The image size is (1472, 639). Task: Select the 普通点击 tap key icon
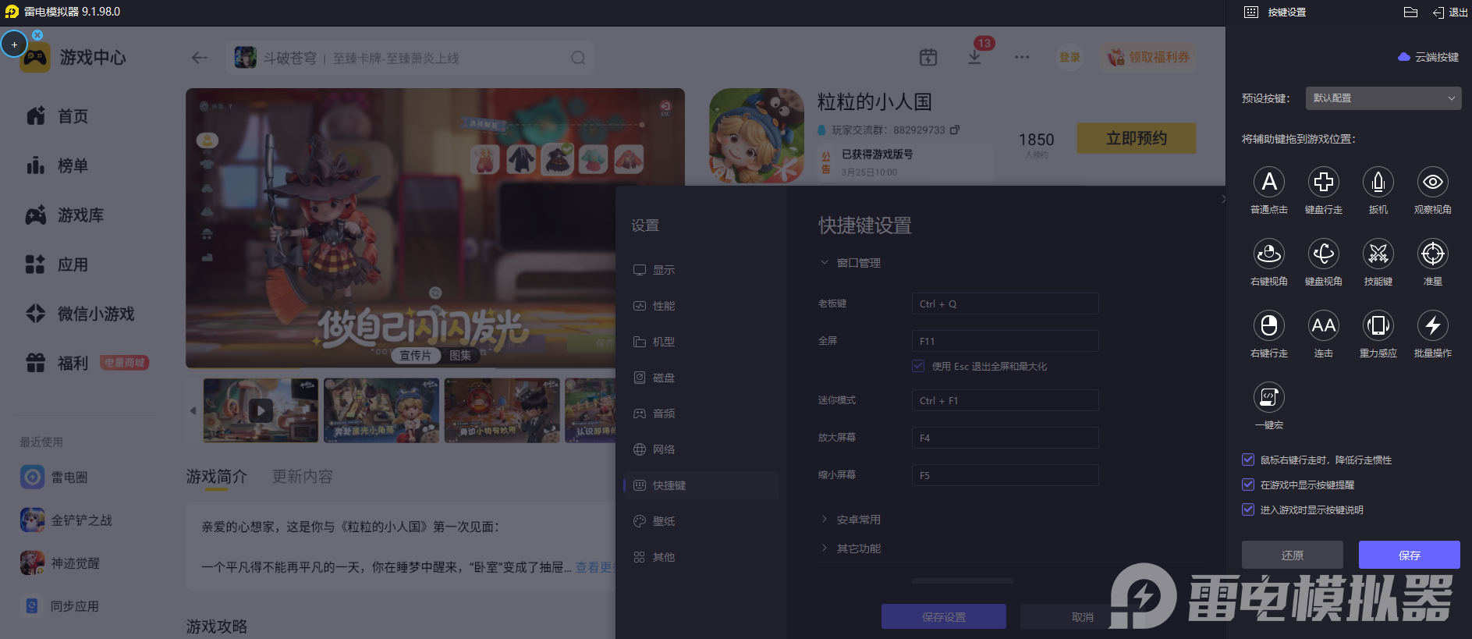[x=1268, y=183]
